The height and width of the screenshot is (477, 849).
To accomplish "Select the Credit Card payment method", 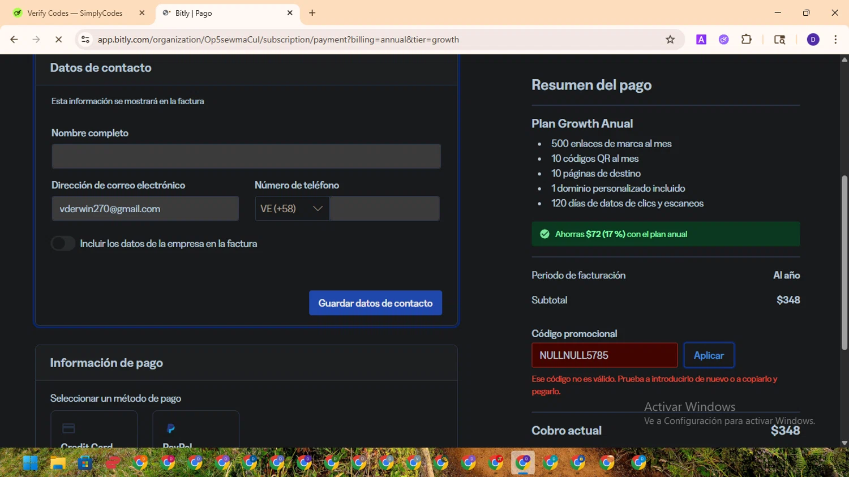I will coord(94,430).
